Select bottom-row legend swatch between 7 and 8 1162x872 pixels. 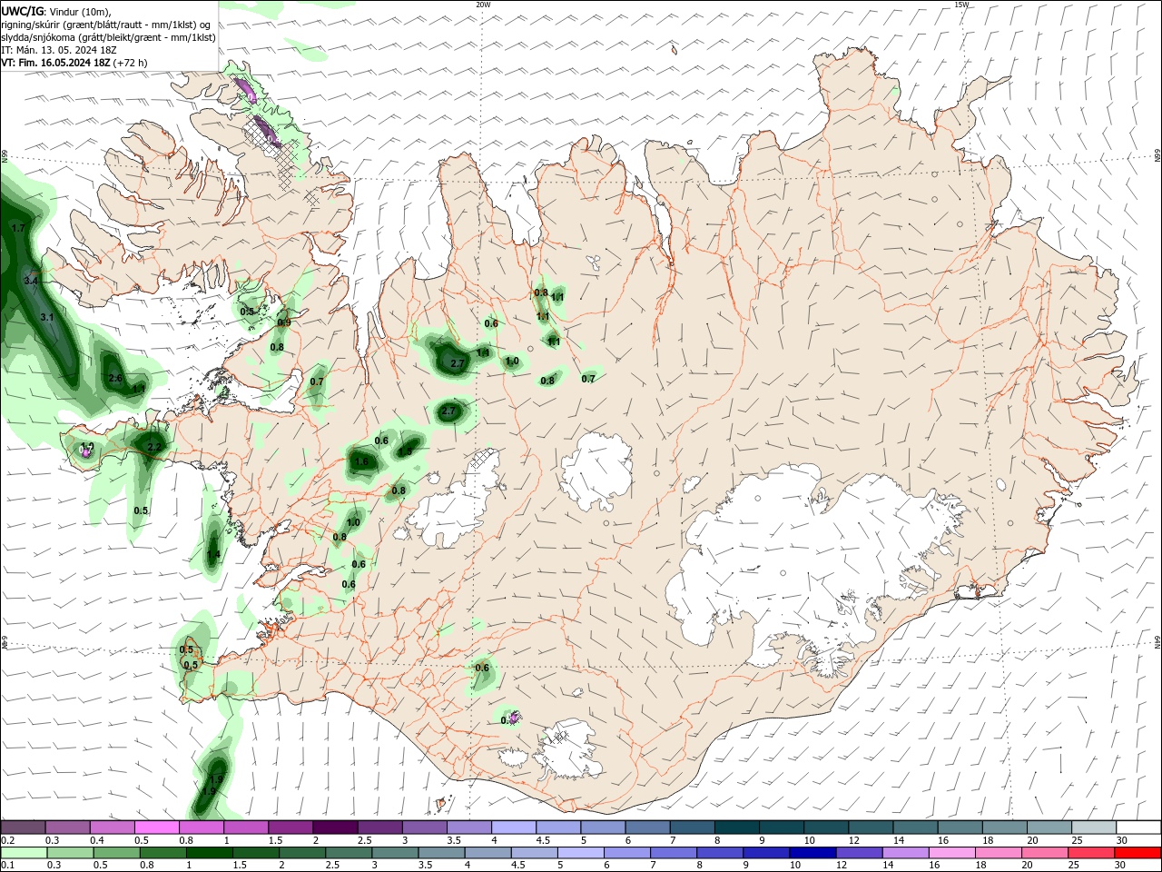click(675, 853)
